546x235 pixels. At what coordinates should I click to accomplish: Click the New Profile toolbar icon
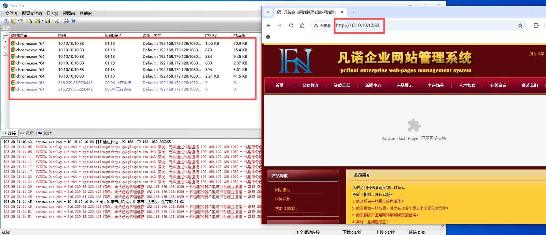[x=30, y=21]
